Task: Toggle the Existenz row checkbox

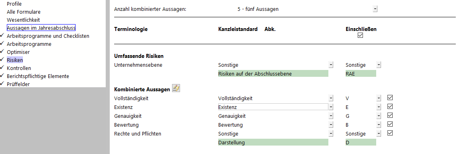Action: point(390,107)
